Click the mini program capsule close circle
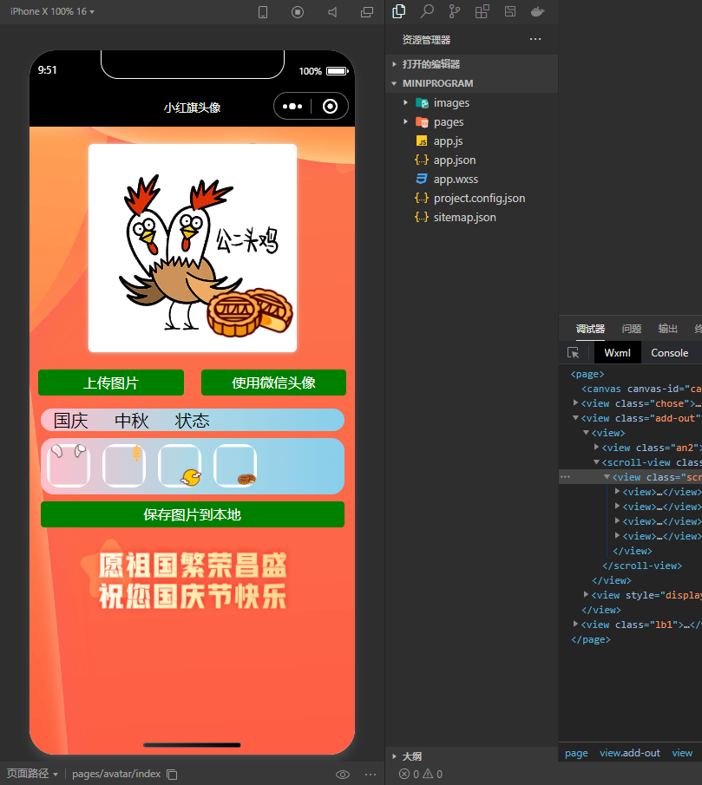 pyautogui.click(x=330, y=106)
